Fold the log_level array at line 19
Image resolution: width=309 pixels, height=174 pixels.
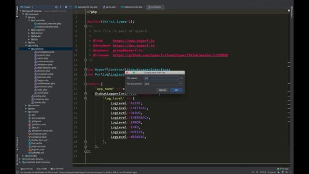85,99
